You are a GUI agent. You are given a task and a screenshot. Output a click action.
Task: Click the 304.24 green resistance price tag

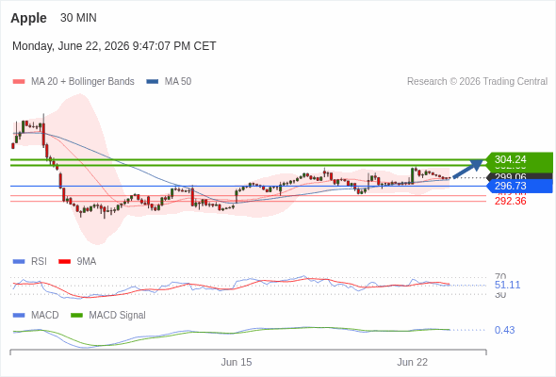(x=519, y=159)
